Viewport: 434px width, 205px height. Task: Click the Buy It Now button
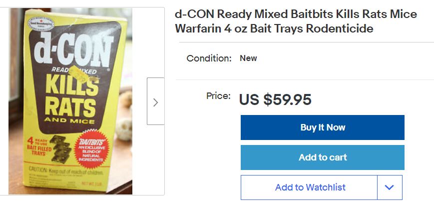[322, 127]
